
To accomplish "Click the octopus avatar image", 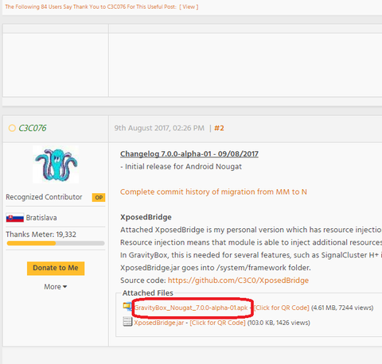I will [x=56, y=165].
